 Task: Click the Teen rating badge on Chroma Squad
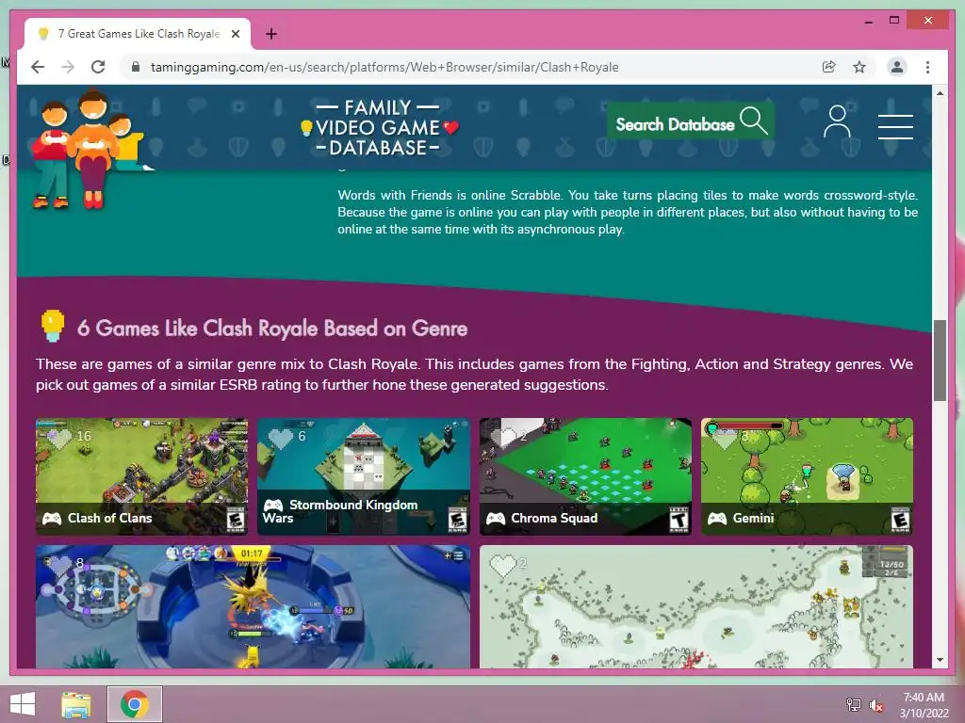[x=679, y=520]
